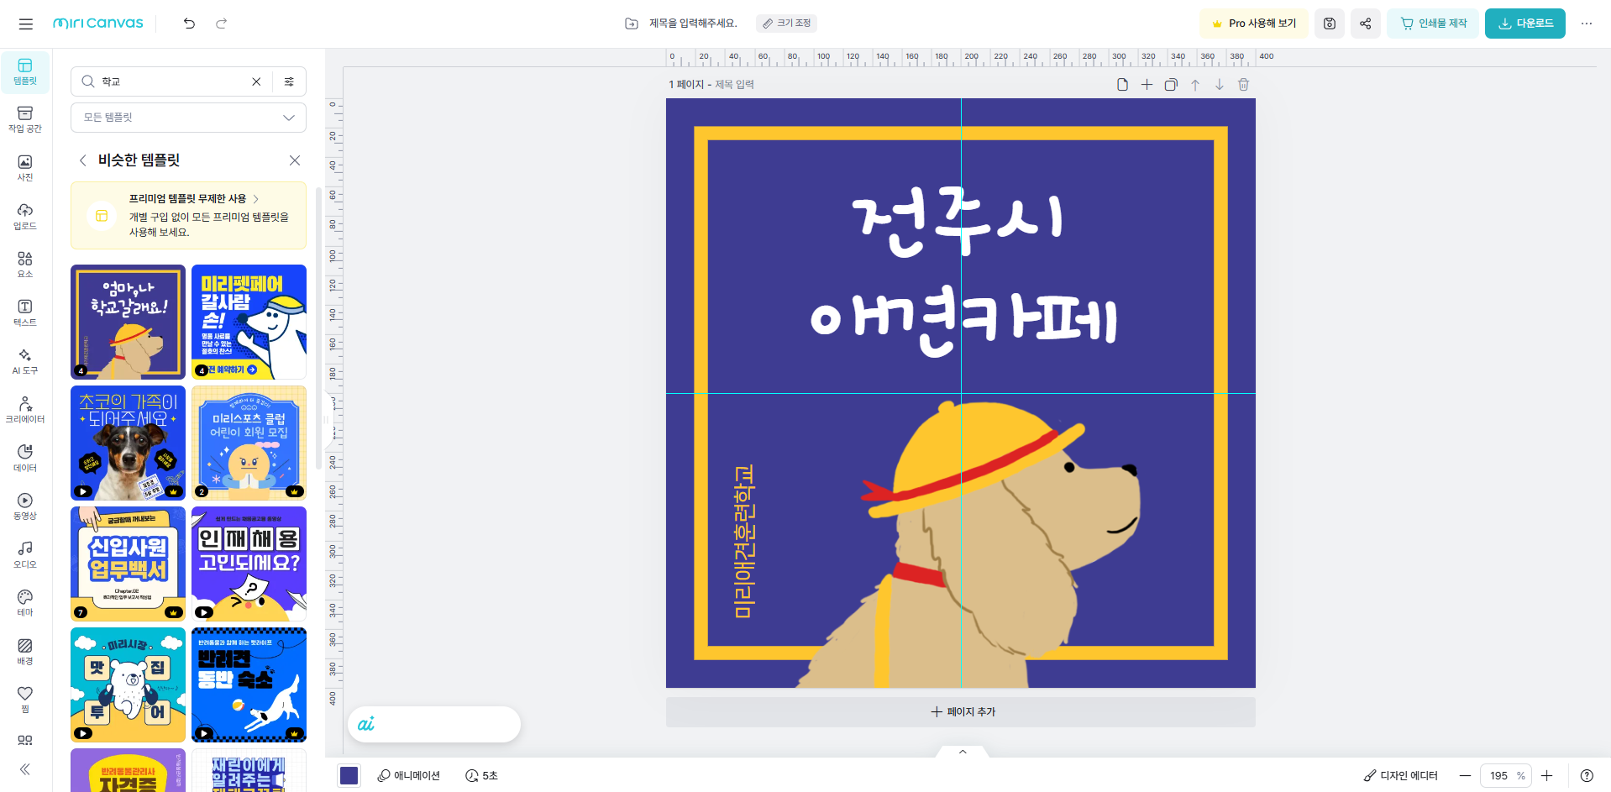Open the more options ellipsis menu
Screen dimensions: 1611x792
pos(1587,24)
